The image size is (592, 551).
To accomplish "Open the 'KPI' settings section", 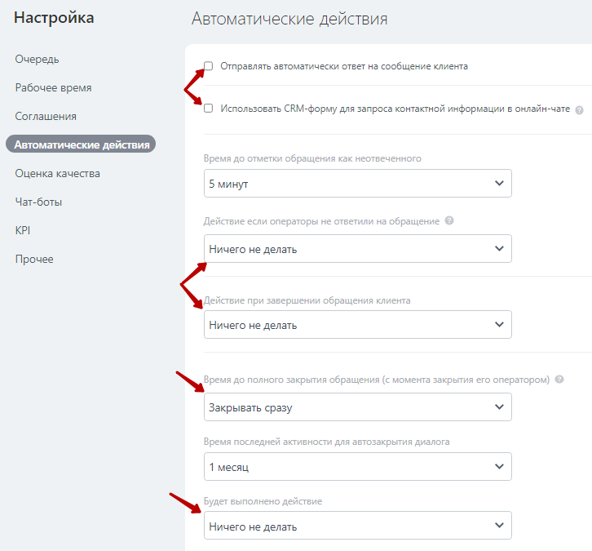I will click(x=23, y=230).
